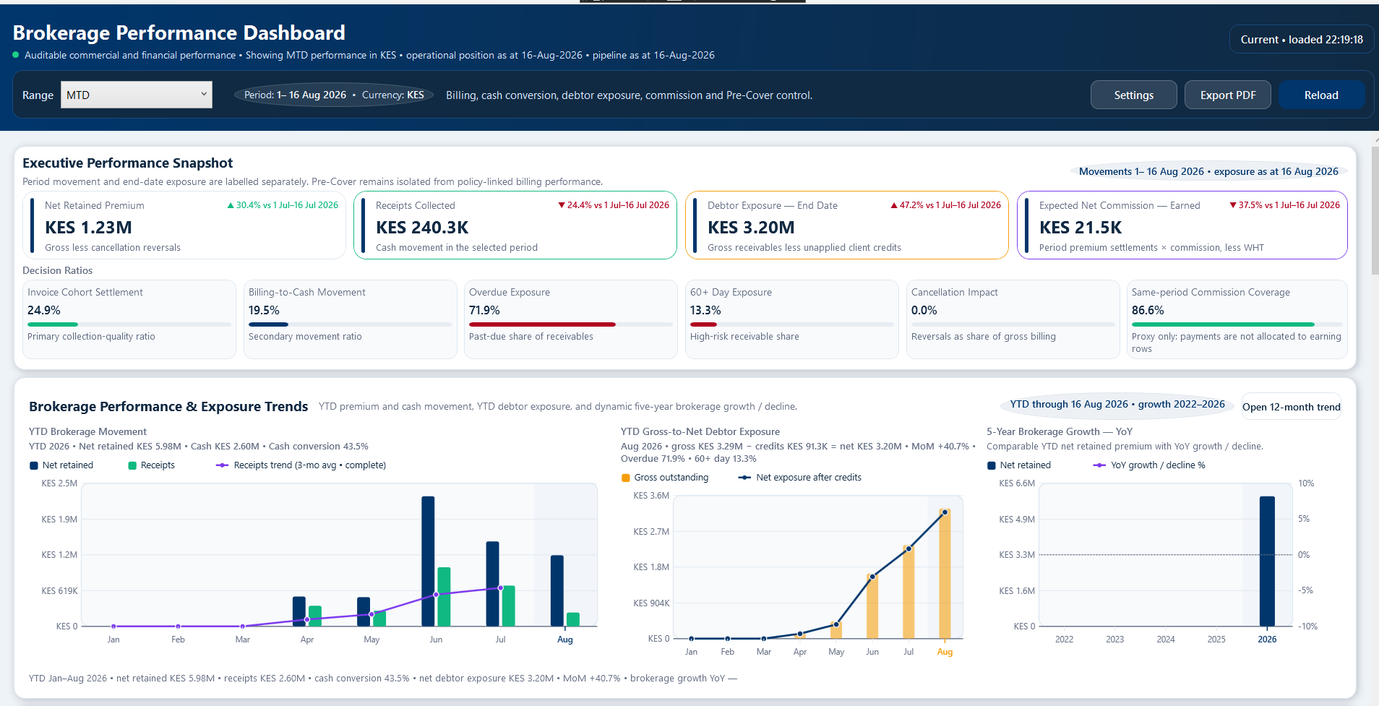
Task: Click the Brokerage Performance Dashboard title
Action: click(x=179, y=33)
